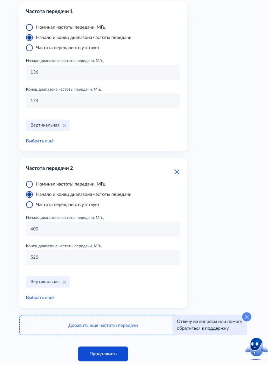This screenshot has width=274, height=367.
Task: Focus the range start field containing 136
Action: pyautogui.click(x=103, y=72)
